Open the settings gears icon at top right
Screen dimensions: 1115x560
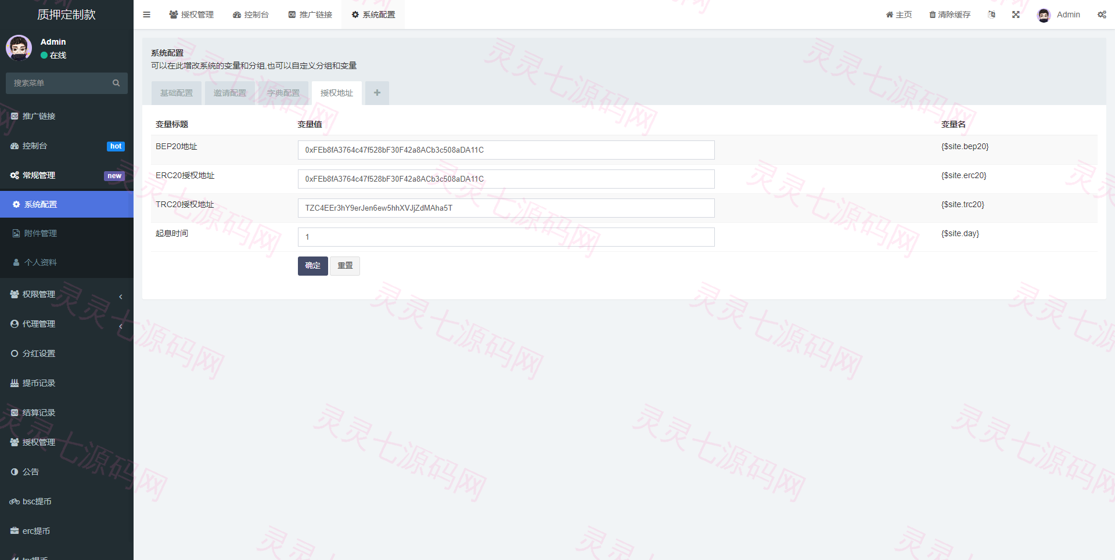1102,15
